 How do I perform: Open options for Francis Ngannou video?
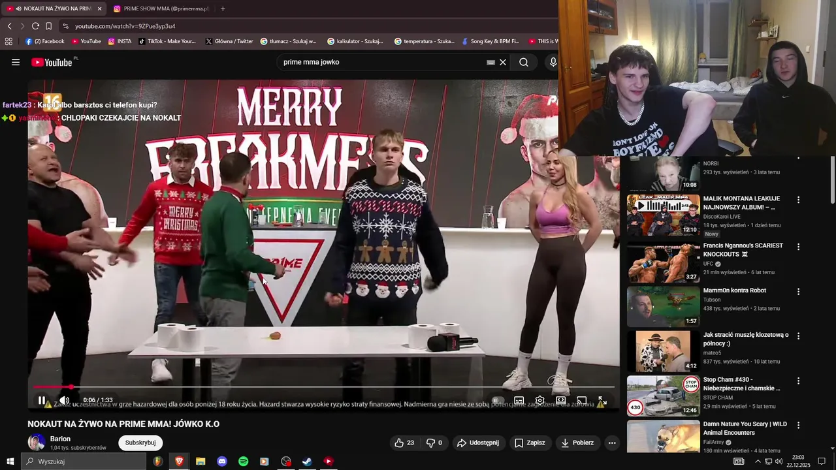(798, 247)
